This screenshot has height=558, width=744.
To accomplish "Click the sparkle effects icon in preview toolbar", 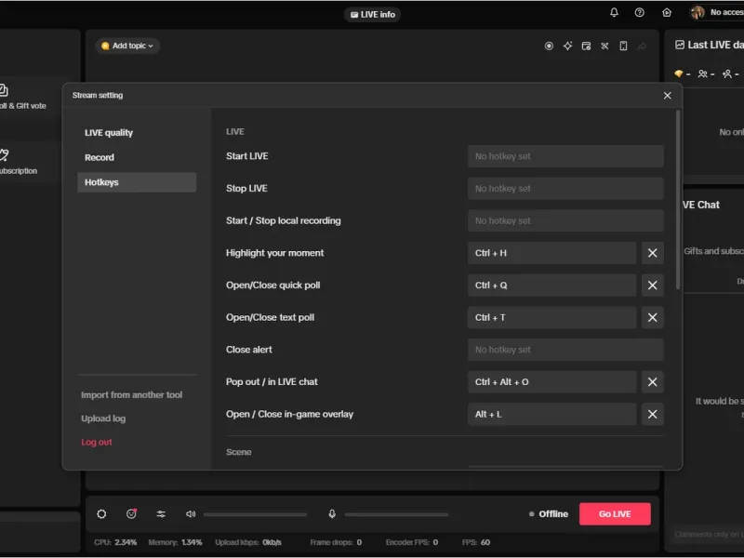I will (x=567, y=46).
